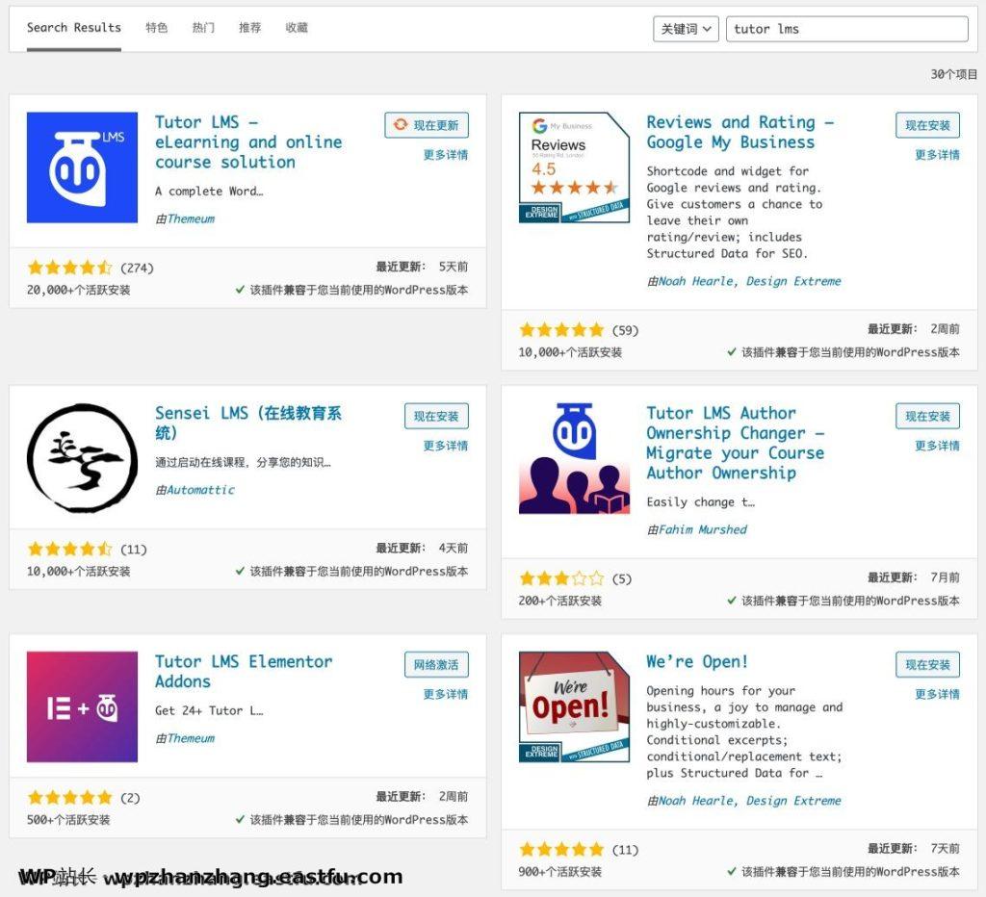The image size is (986, 897).
Task: Open the Tutor LMS Elementor Addons title
Action: click(244, 671)
